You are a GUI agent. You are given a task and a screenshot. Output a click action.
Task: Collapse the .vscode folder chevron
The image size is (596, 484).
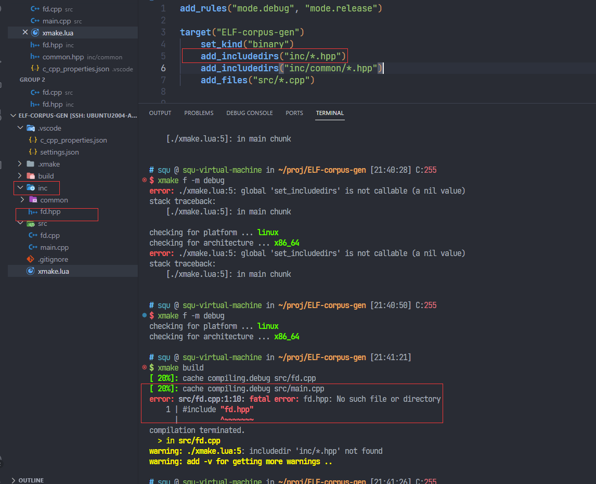click(20, 128)
